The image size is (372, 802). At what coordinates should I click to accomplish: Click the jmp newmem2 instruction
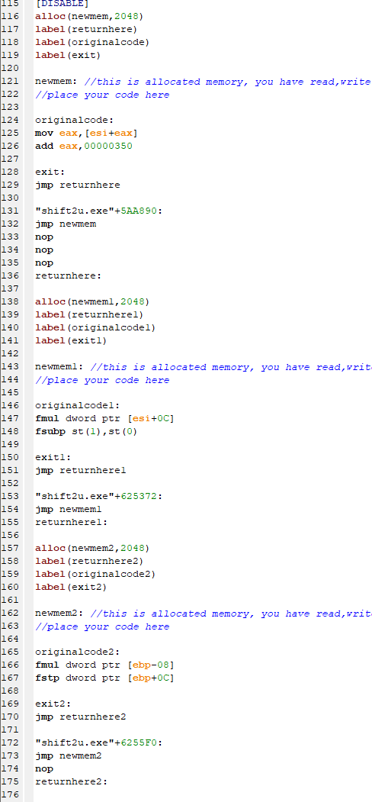tap(68, 756)
